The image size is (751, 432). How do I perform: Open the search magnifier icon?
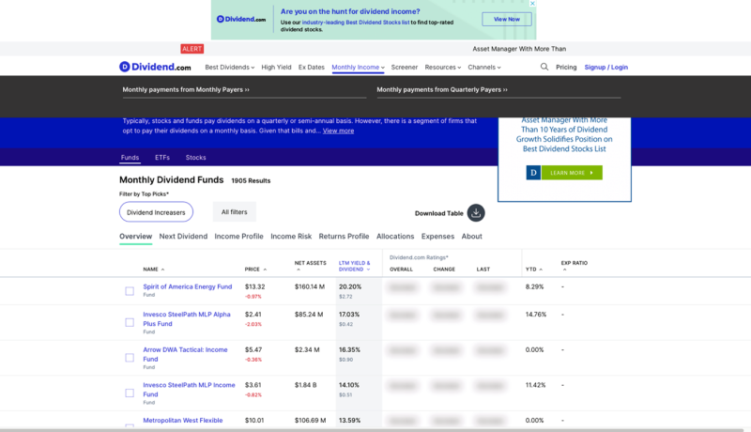544,67
